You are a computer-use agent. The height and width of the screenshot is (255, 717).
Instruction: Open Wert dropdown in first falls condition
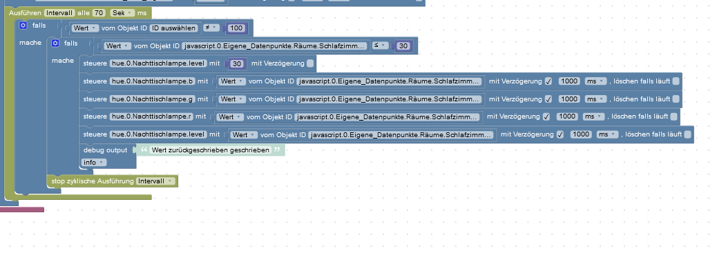[85, 28]
